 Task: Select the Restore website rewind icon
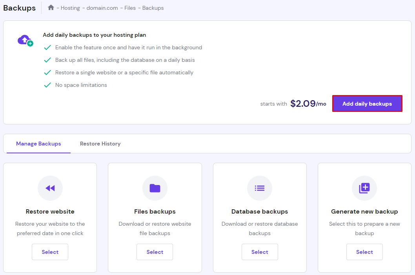50,188
